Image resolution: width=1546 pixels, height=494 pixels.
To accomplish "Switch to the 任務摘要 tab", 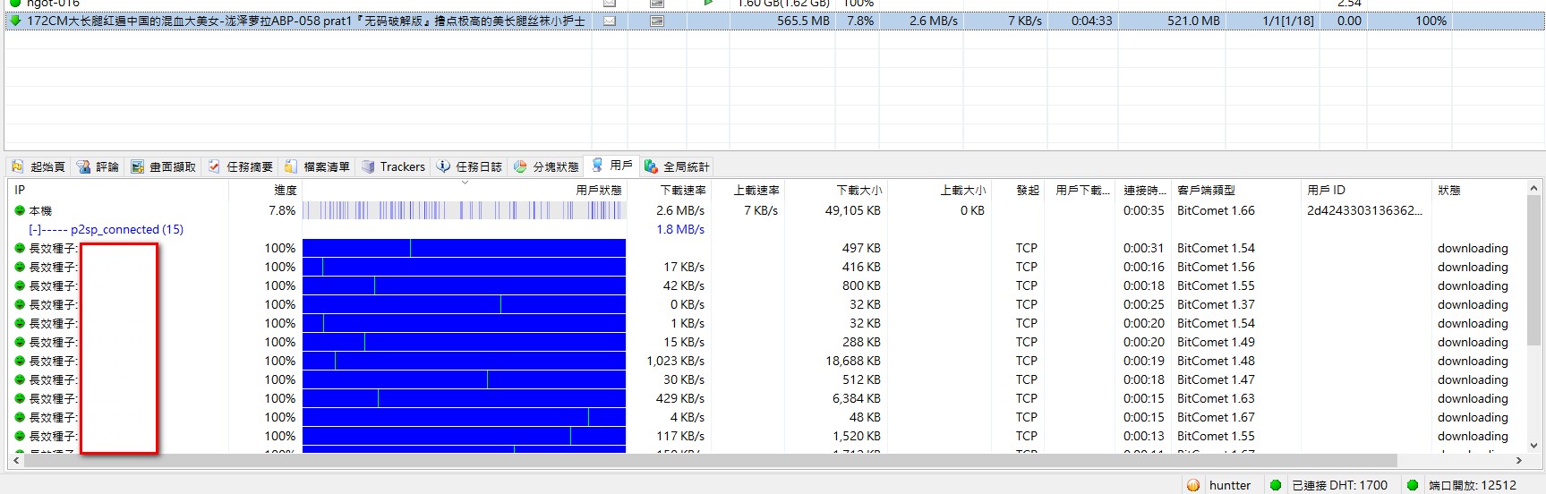I will point(241,166).
